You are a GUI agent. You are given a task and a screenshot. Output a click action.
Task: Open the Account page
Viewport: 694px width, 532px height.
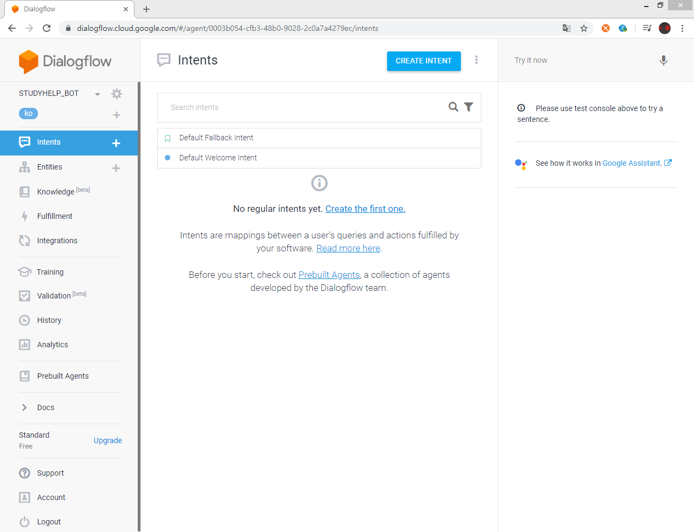(x=51, y=497)
